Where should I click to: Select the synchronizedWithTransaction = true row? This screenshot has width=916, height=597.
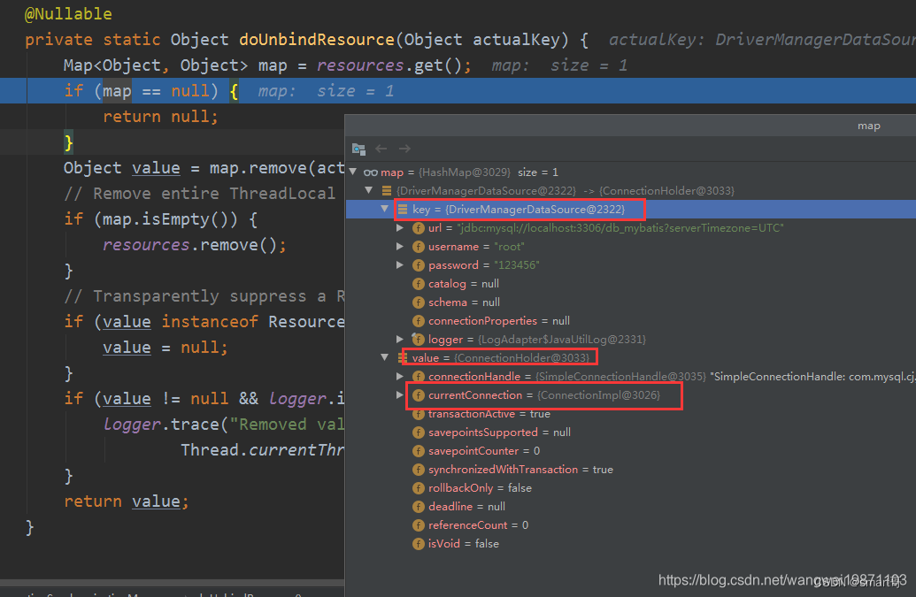point(631,470)
